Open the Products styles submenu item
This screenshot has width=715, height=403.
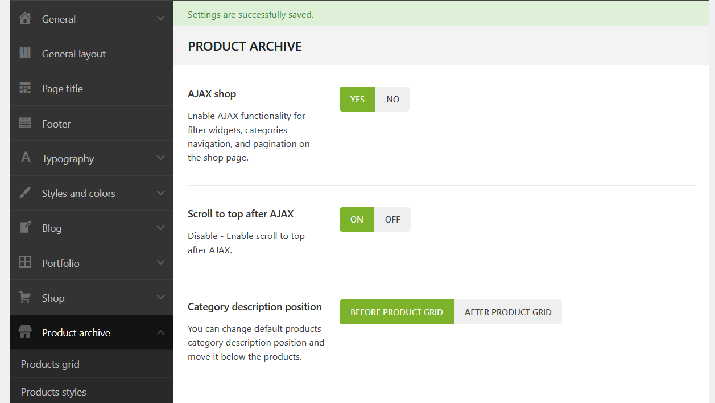tap(53, 392)
